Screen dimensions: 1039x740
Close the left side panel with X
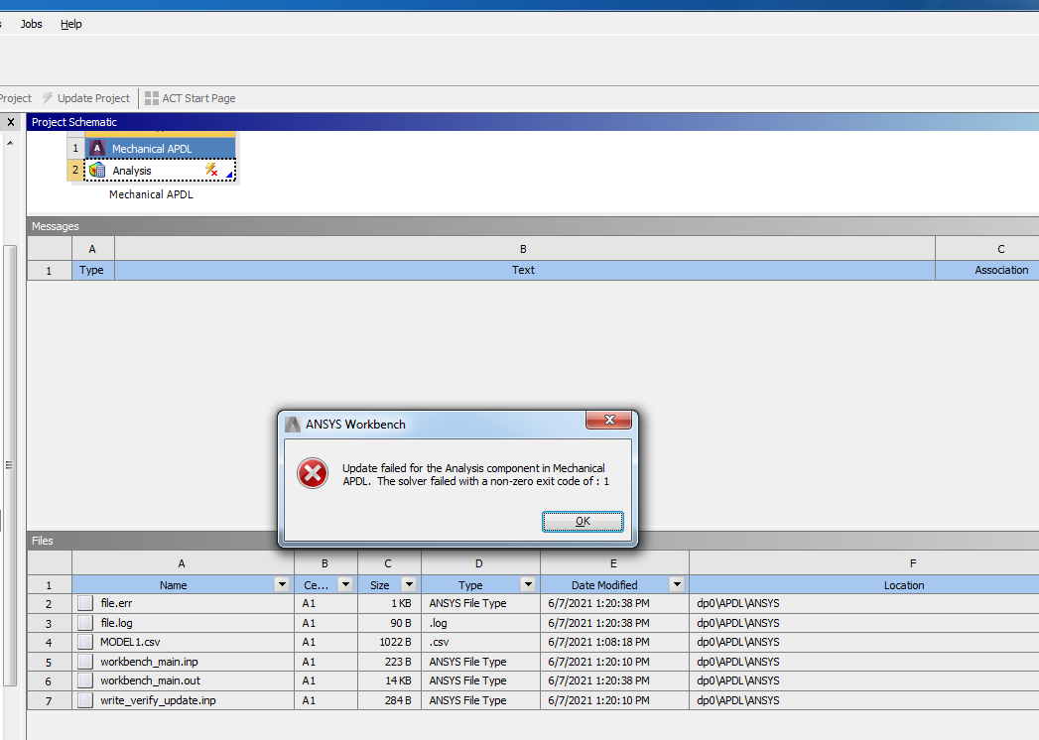pos(11,122)
